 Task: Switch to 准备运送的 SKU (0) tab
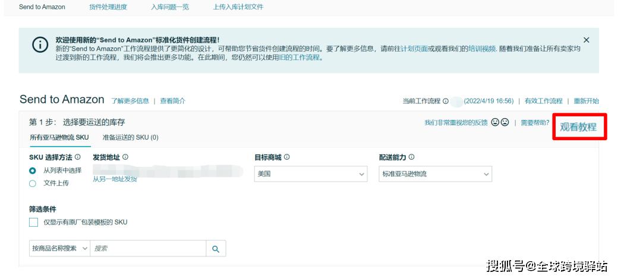[x=130, y=137]
